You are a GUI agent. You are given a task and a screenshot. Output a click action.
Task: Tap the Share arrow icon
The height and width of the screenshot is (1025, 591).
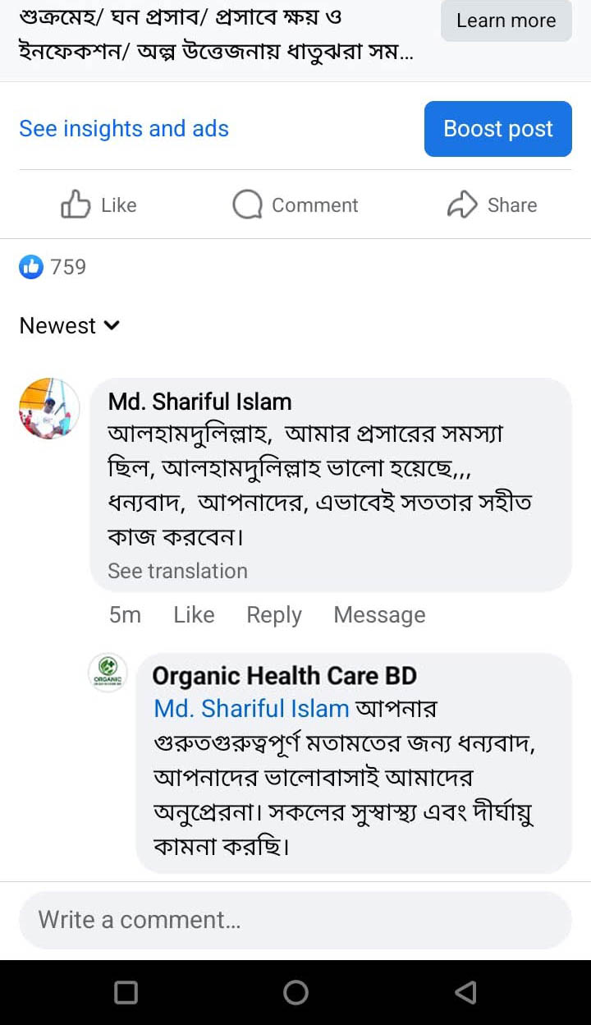[x=462, y=205]
